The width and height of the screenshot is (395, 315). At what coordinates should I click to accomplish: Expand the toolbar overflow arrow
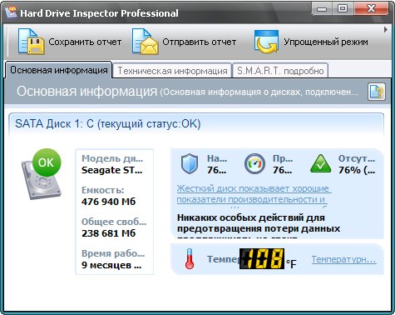(x=386, y=29)
